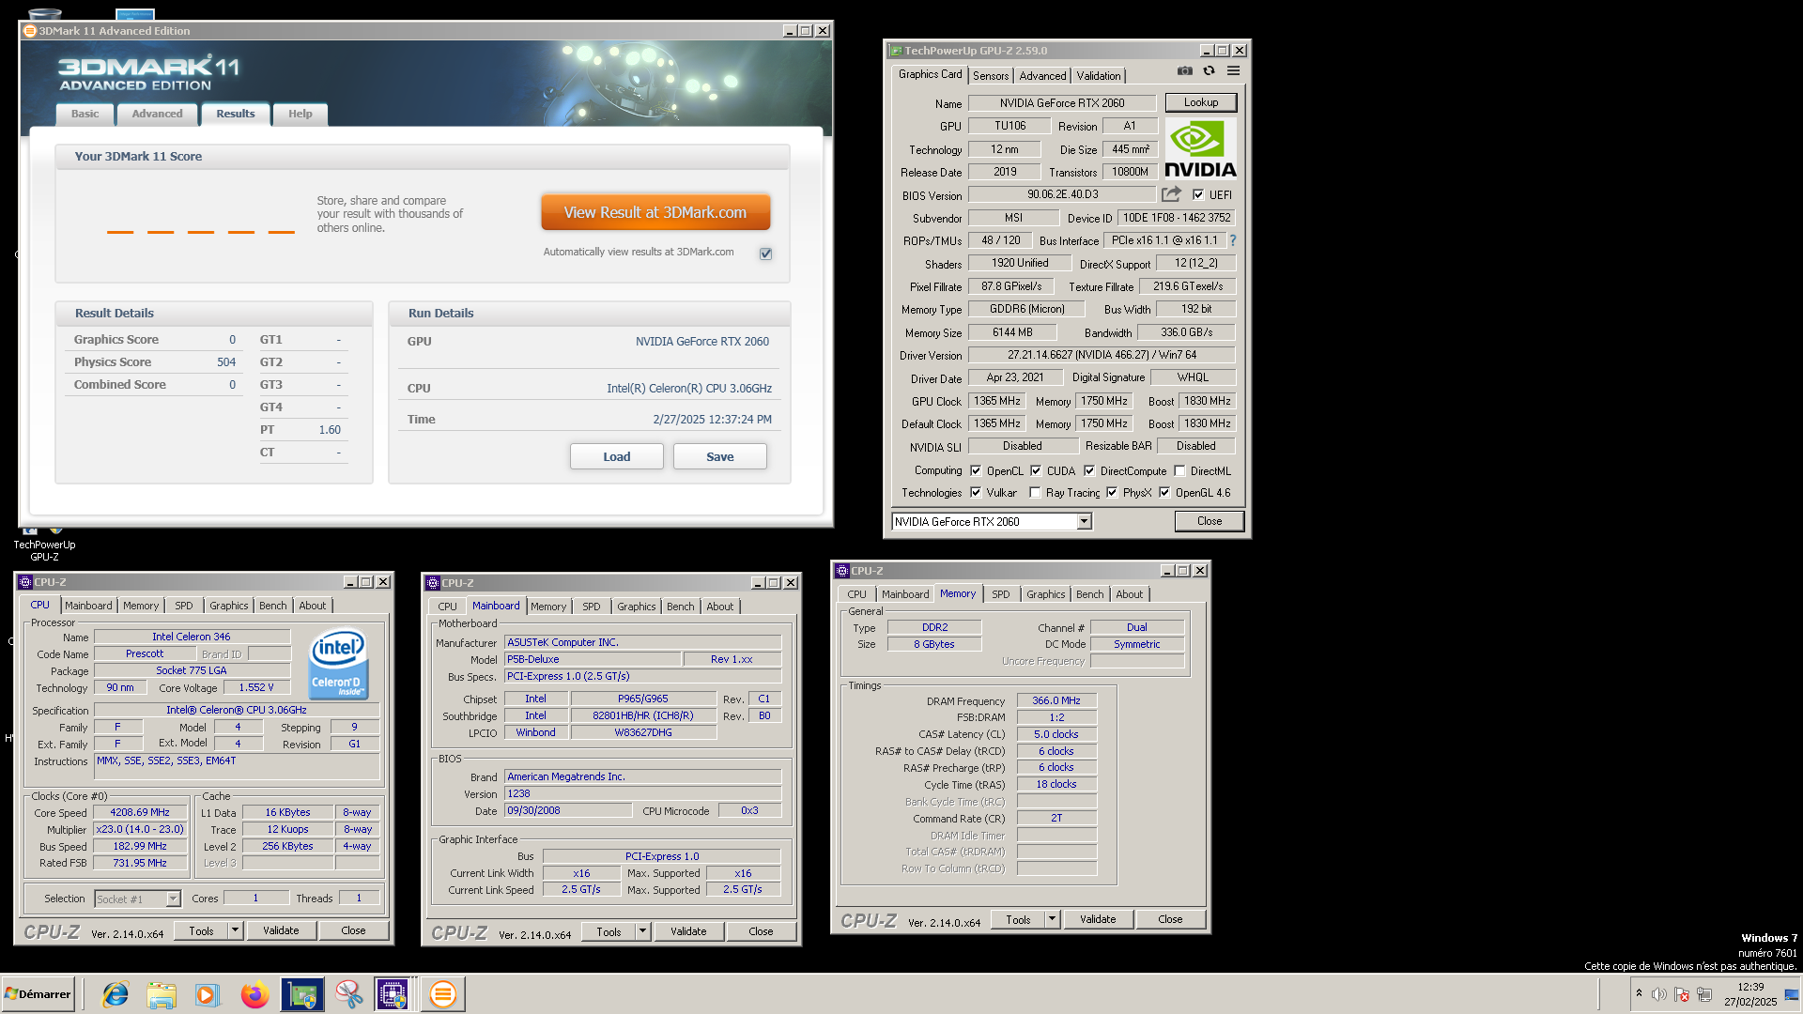Open Internet Explorer from the taskbar
The height and width of the screenshot is (1014, 1803).
tap(116, 994)
